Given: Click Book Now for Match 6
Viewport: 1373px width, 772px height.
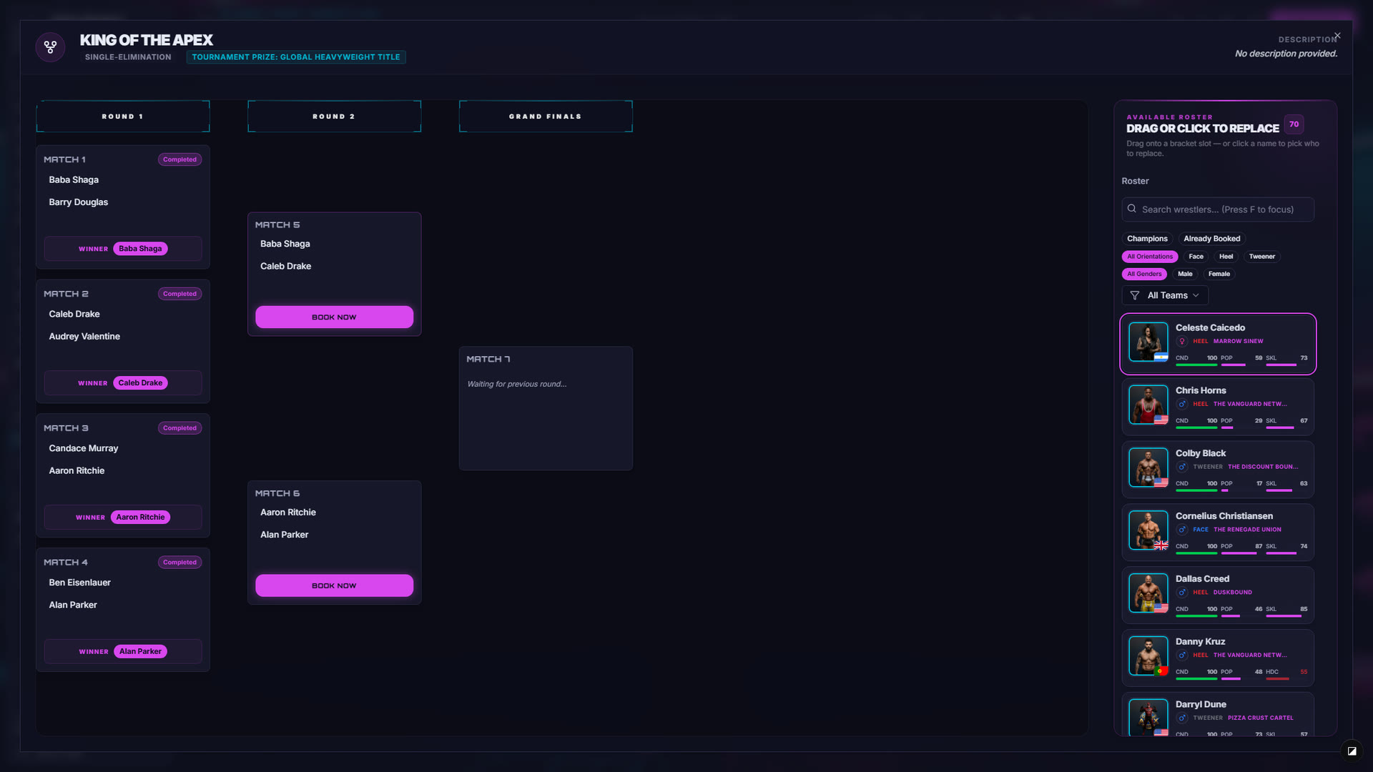Looking at the screenshot, I should 334,585.
